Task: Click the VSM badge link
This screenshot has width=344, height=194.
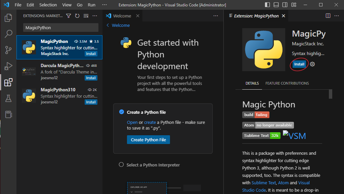Action: 294,135
